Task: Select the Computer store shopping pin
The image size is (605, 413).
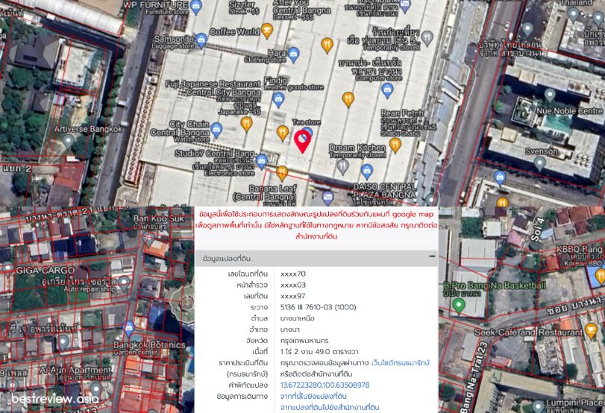Action: point(387,90)
